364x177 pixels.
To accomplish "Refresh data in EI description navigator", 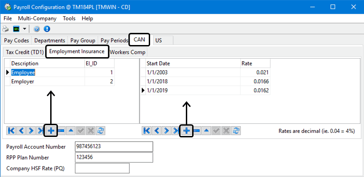I will [x=100, y=131].
